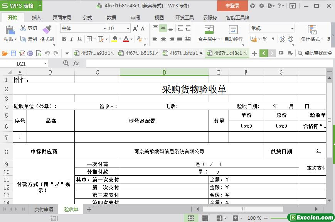Expand the font size dropdown showing 10
The image size is (335, 222).
(128, 29)
